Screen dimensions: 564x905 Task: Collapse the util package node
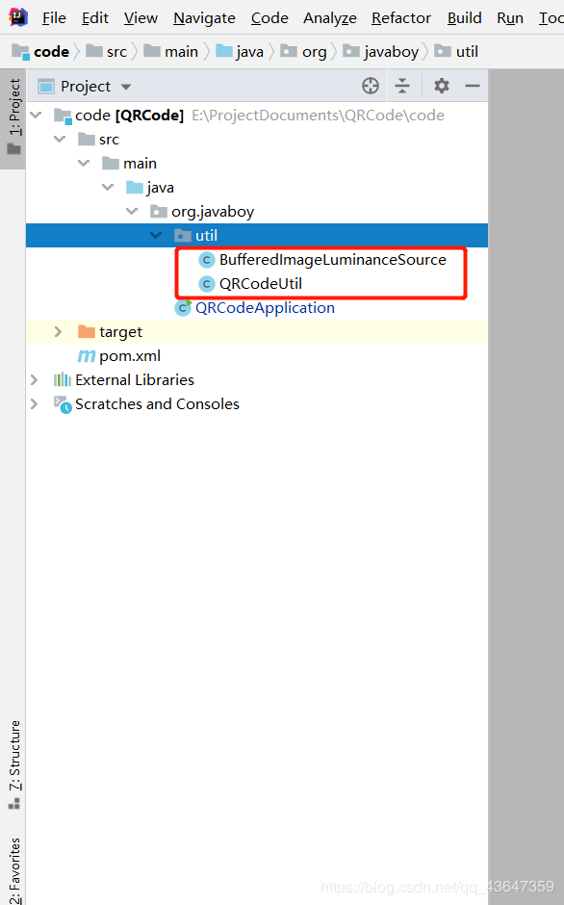point(156,236)
